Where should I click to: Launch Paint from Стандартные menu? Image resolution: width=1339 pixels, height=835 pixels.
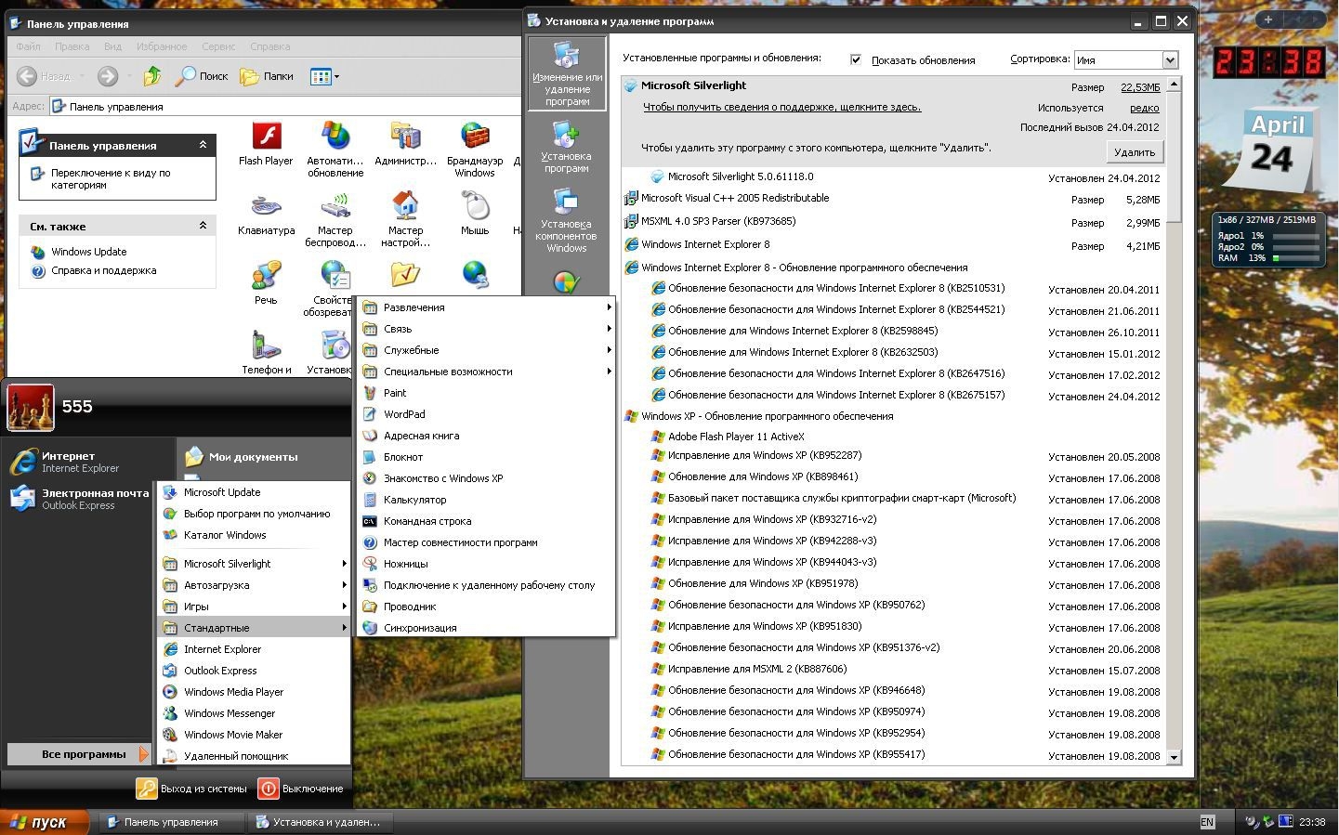[486, 393]
